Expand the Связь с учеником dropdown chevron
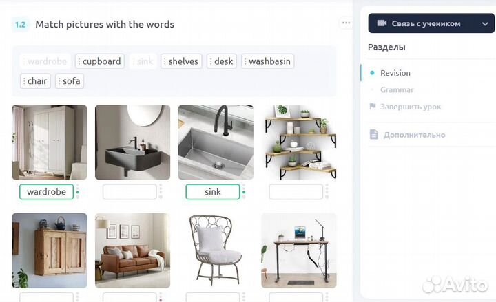496x302 pixels. pyautogui.click(x=485, y=23)
